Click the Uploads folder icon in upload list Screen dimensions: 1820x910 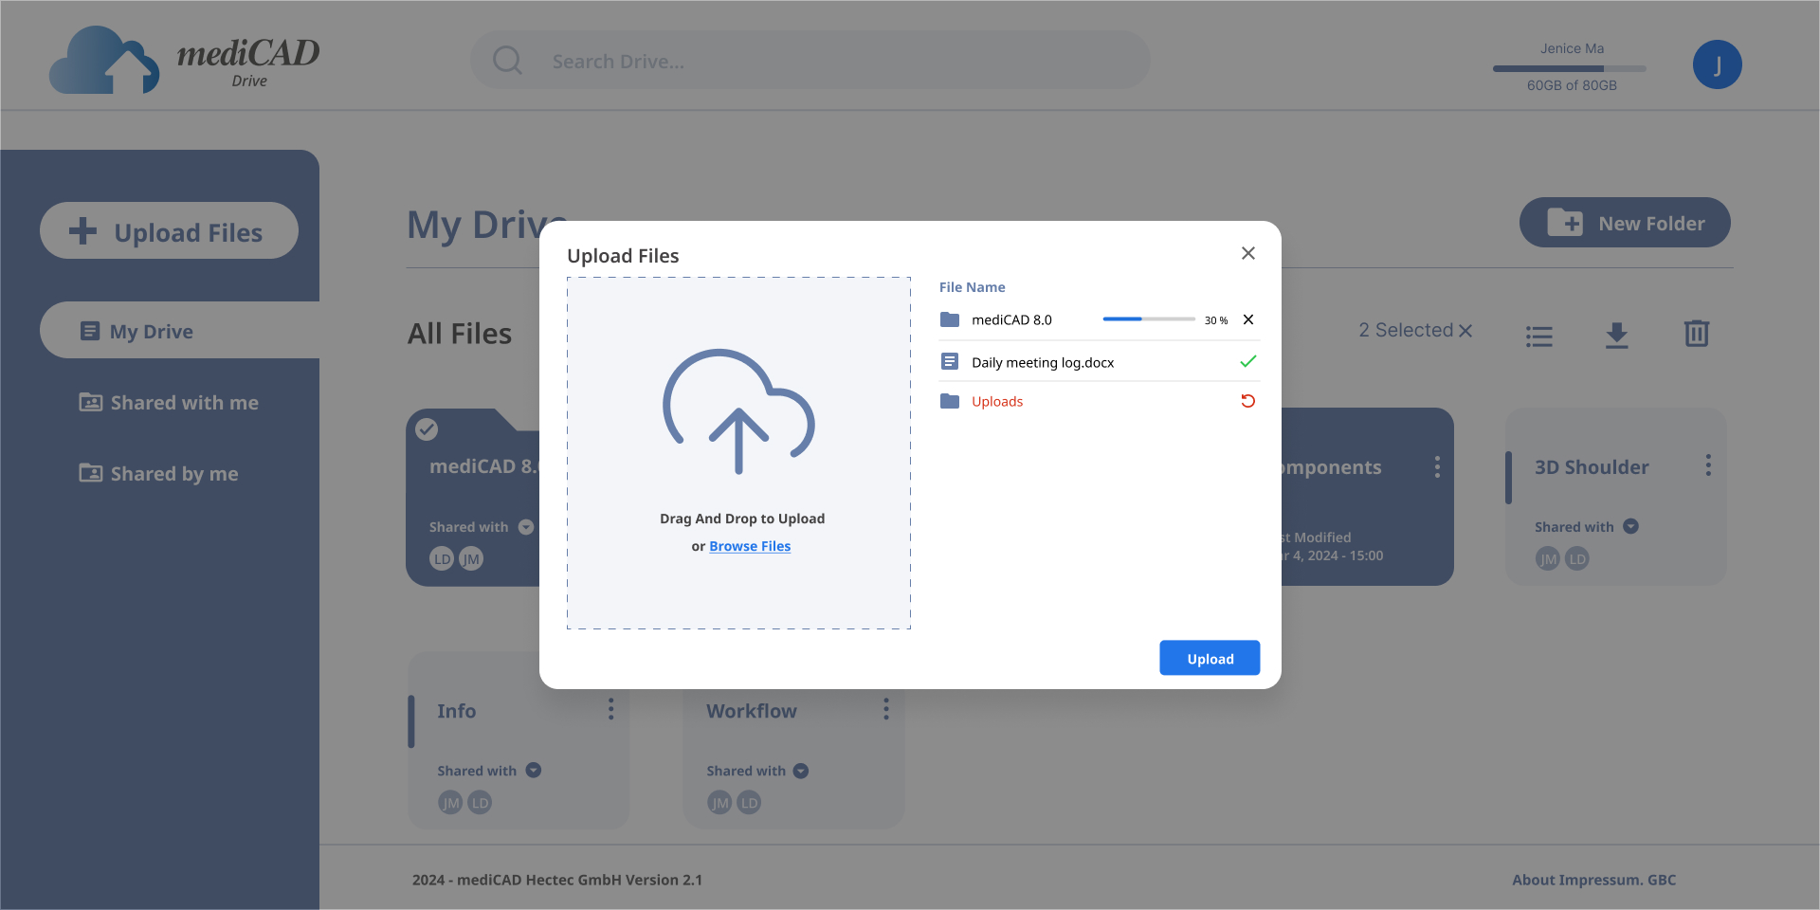[950, 401]
